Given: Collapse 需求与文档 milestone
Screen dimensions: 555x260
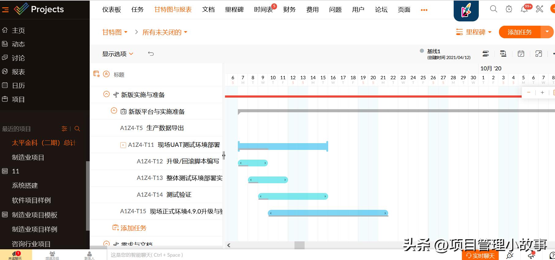Looking at the screenshot, I should 106,244.
